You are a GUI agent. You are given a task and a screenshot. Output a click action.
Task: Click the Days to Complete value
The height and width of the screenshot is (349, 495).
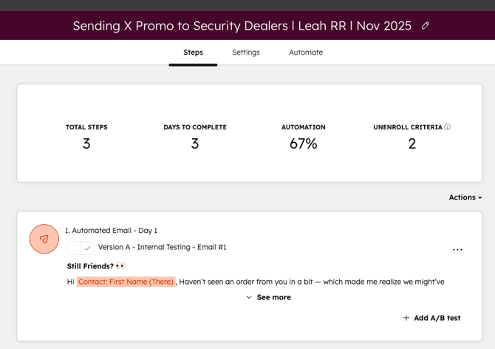195,143
